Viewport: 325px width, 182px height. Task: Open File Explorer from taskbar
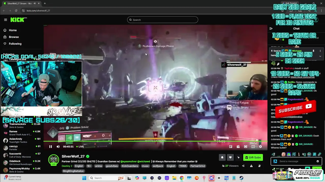[174, 178]
